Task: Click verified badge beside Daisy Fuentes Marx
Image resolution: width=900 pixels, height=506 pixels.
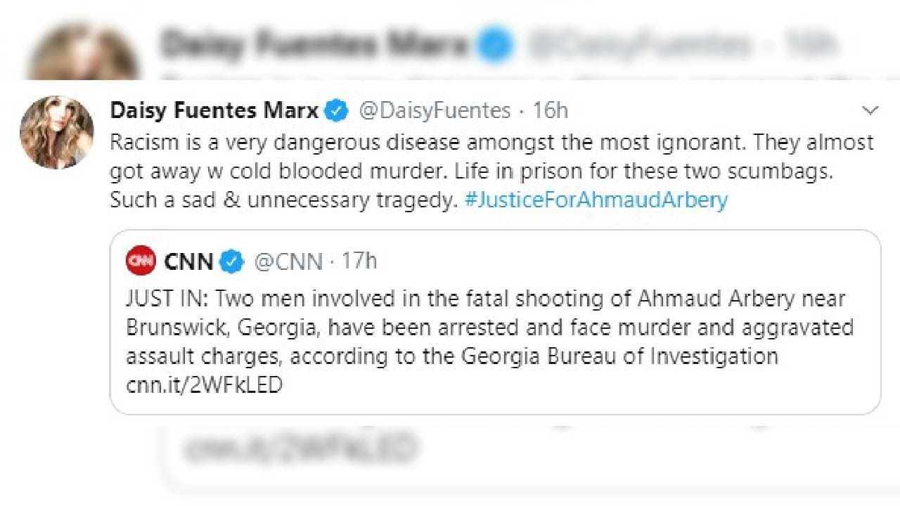Action: coord(337,110)
